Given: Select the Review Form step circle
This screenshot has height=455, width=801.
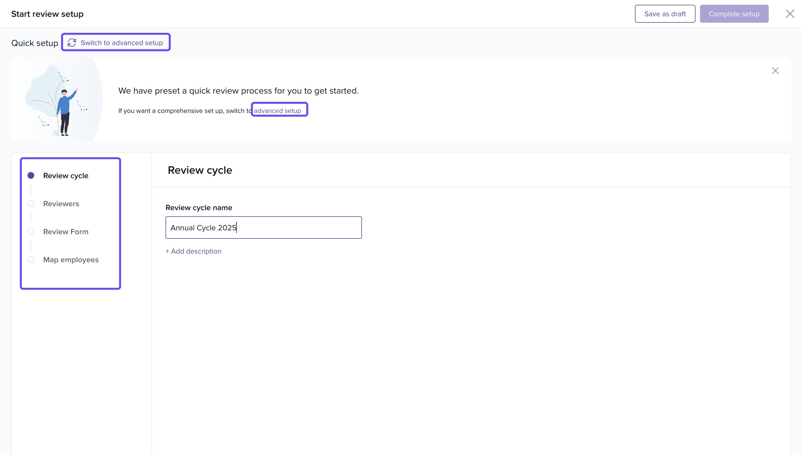Looking at the screenshot, I should click(31, 231).
